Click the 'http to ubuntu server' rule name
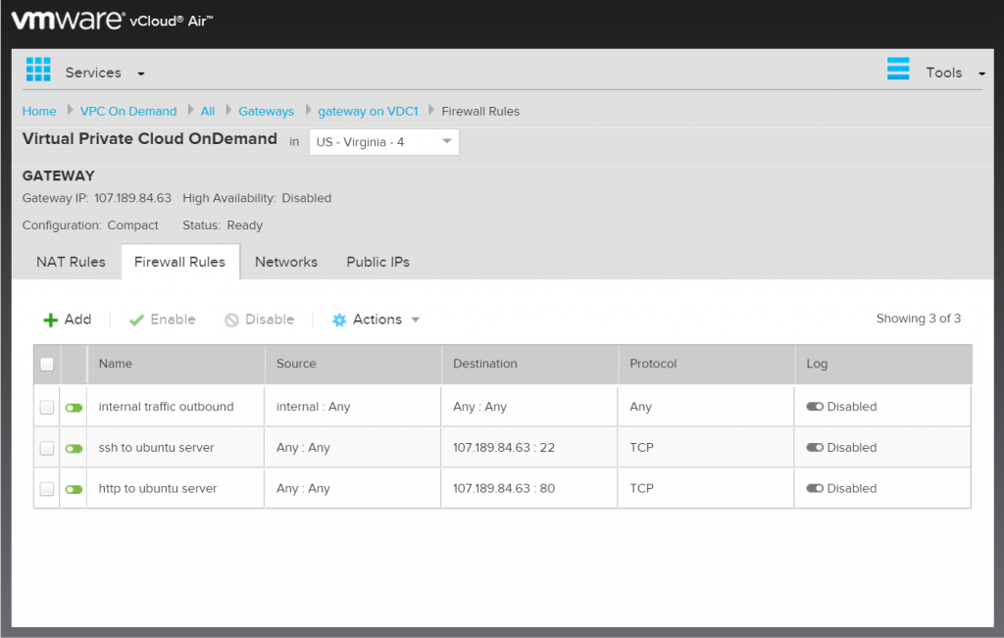Viewport: 1004px width, 638px height. pyautogui.click(x=158, y=489)
